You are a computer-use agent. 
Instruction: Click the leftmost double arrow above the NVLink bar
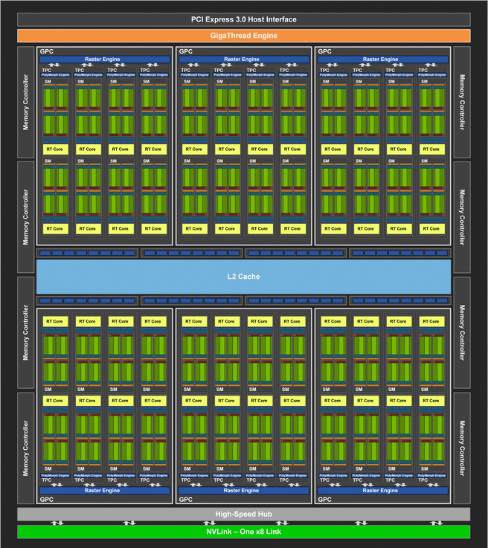(57, 523)
